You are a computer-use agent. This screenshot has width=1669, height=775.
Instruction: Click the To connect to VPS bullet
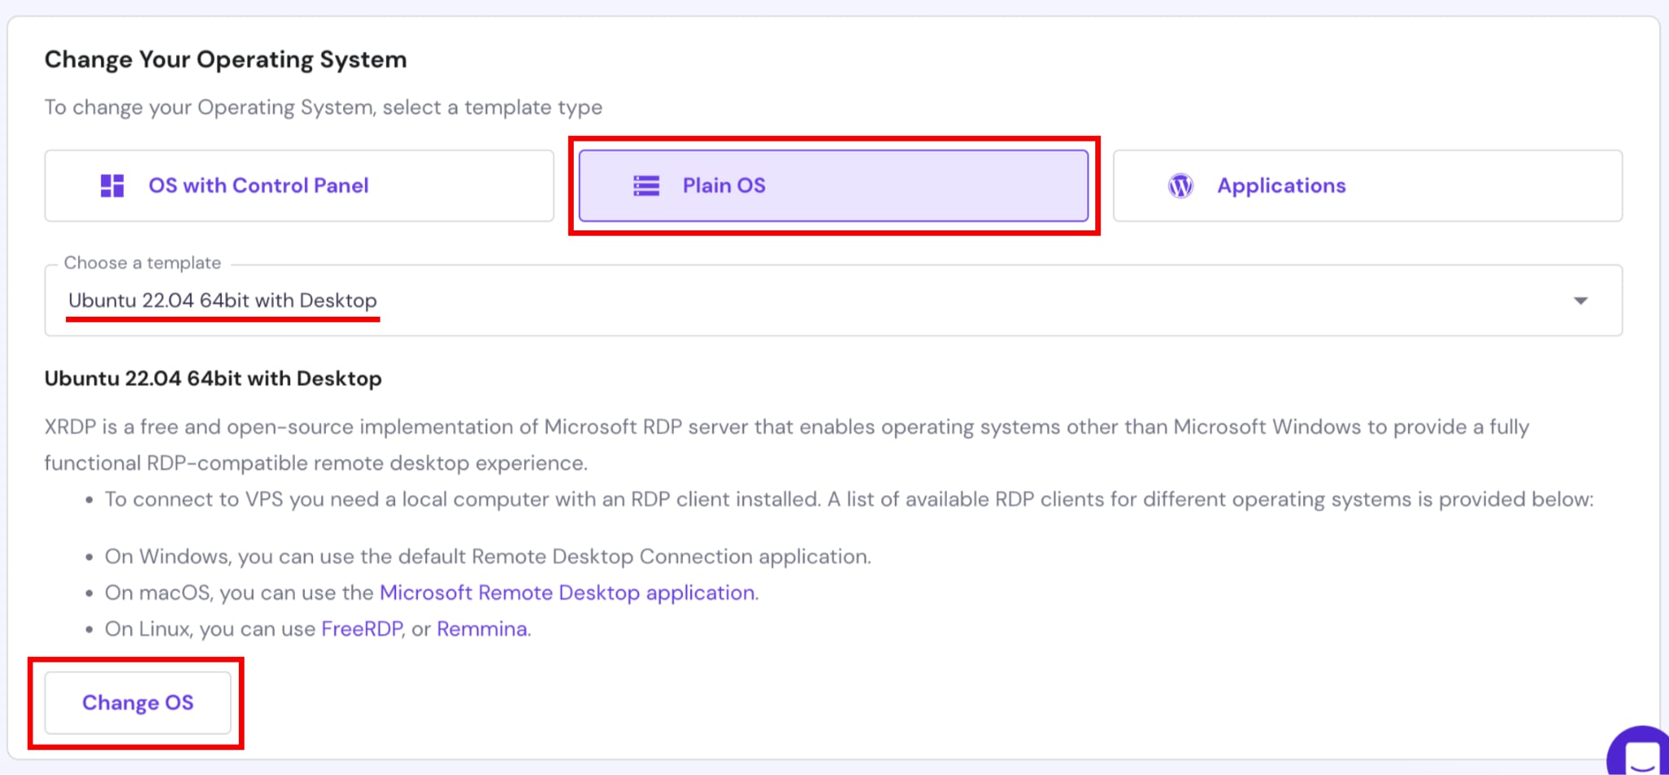pos(848,499)
